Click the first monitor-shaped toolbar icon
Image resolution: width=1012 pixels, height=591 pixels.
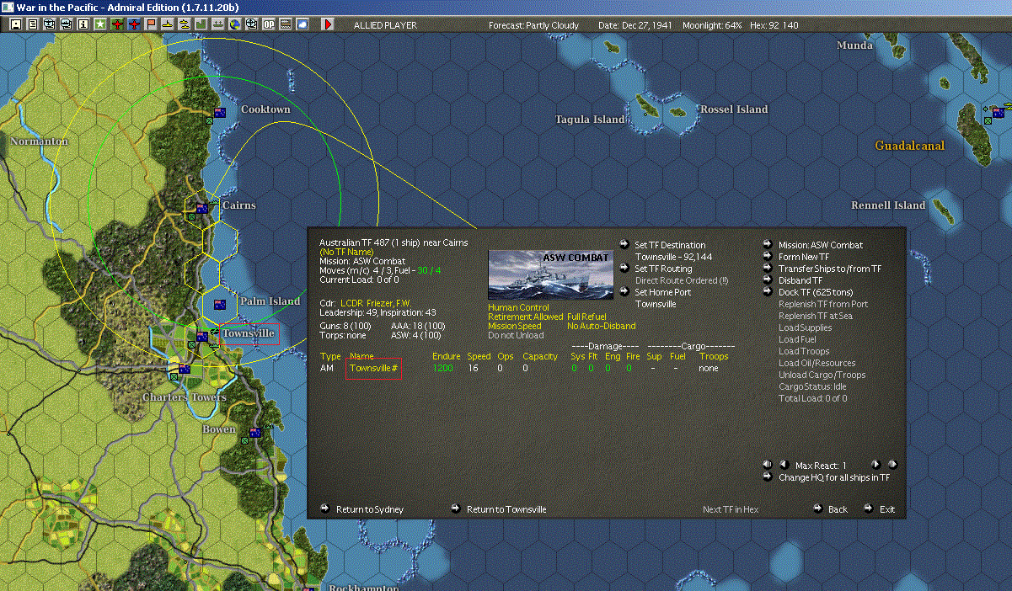pos(49,24)
